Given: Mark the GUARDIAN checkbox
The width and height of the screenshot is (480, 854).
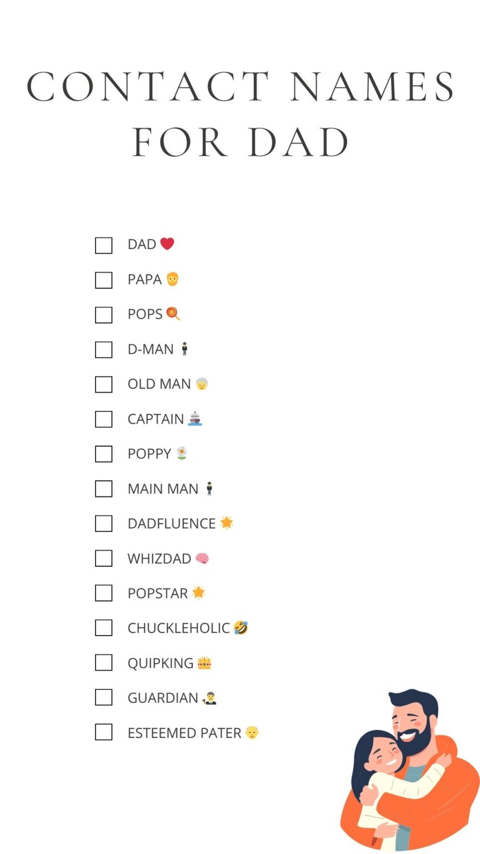Looking at the screenshot, I should (104, 697).
